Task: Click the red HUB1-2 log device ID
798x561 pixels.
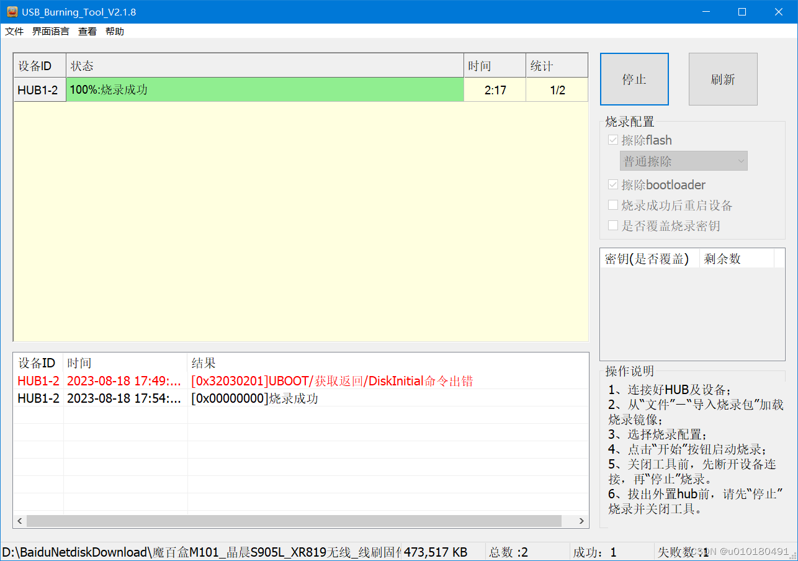Action: point(38,381)
